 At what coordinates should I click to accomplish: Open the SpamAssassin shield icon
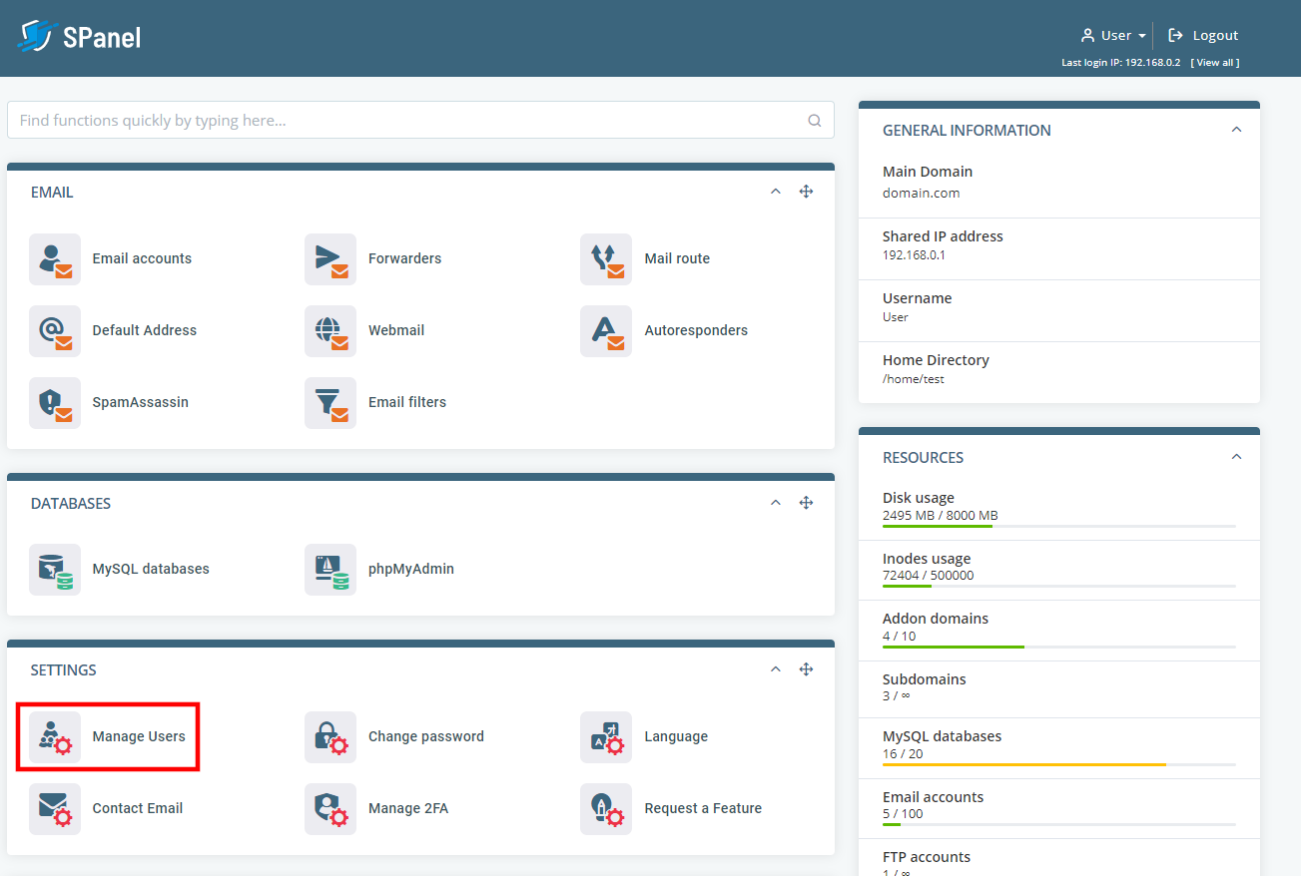[x=55, y=403]
